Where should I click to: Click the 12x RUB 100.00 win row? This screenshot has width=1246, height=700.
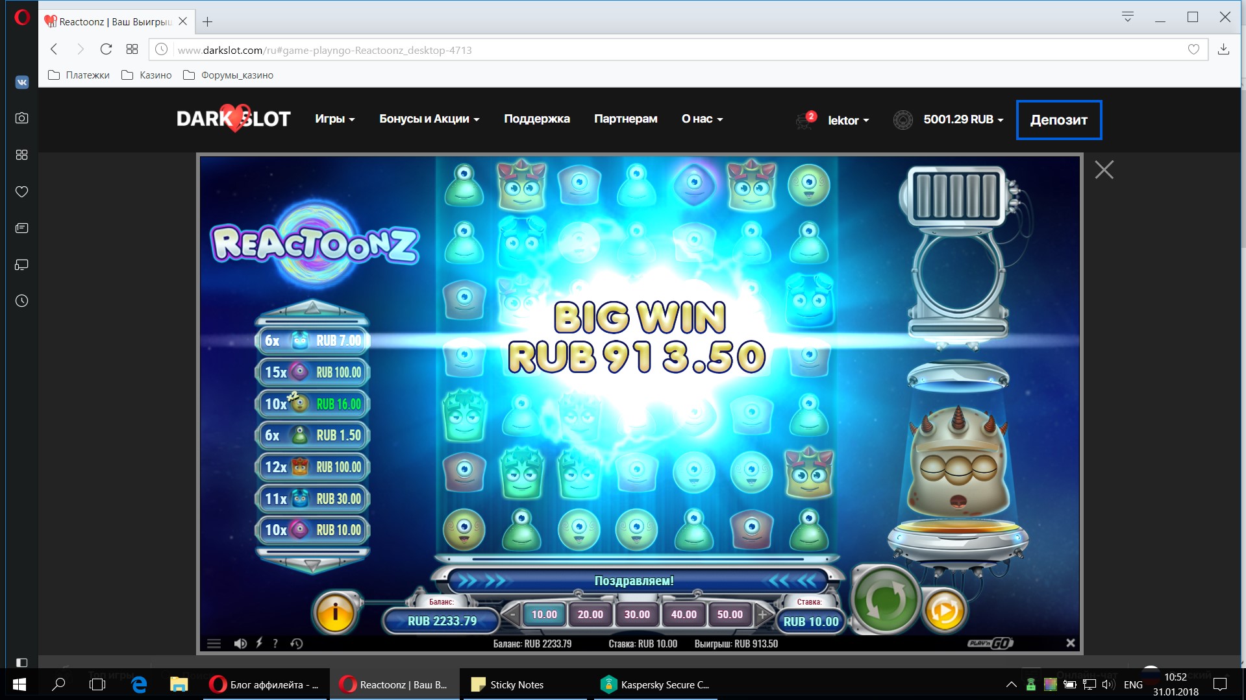pyautogui.click(x=313, y=467)
